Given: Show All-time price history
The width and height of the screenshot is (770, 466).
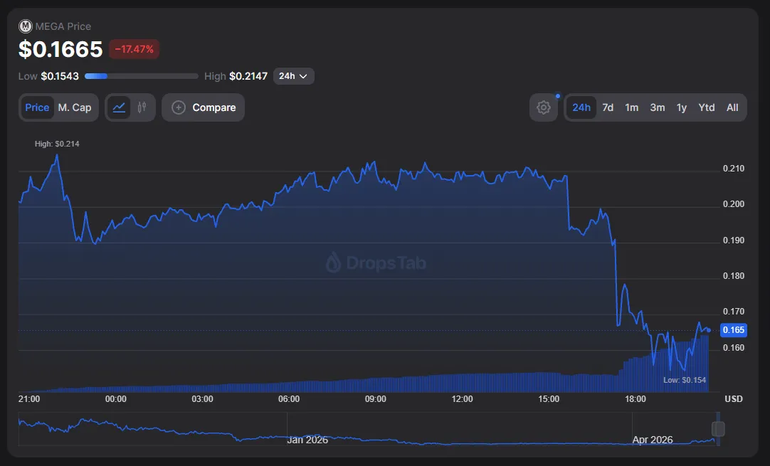Looking at the screenshot, I should click(732, 107).
